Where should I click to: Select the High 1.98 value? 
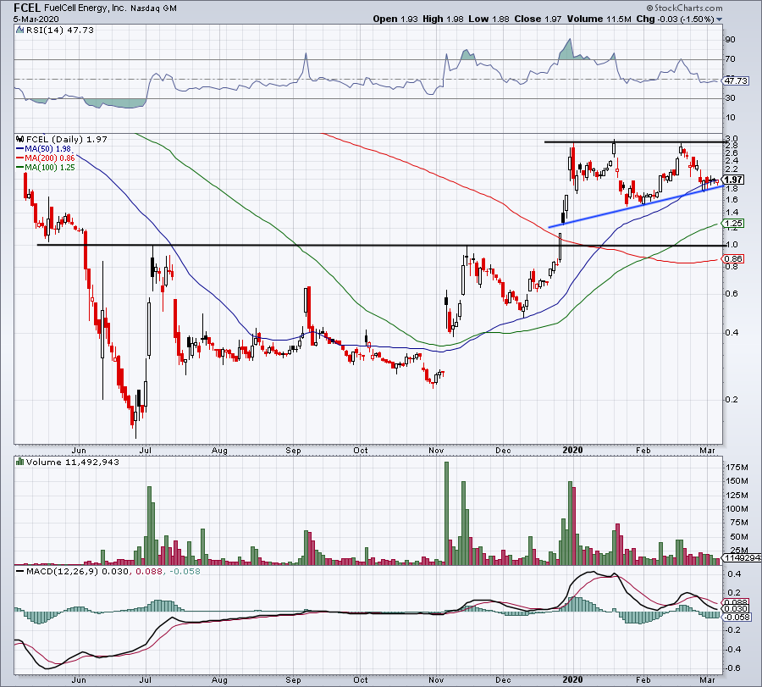(x=443, y=19)
